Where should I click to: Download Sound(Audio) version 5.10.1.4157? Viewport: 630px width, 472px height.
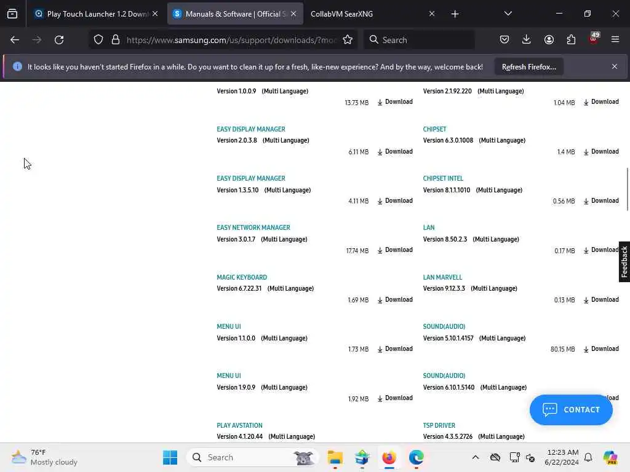tap(601, 349)
